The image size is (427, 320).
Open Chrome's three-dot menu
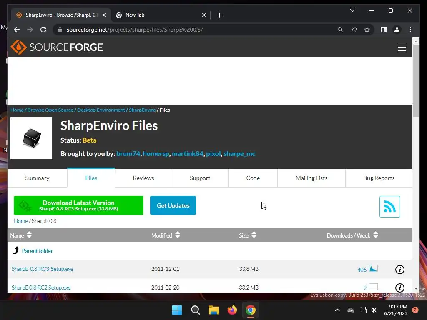(x=410, y=30)
